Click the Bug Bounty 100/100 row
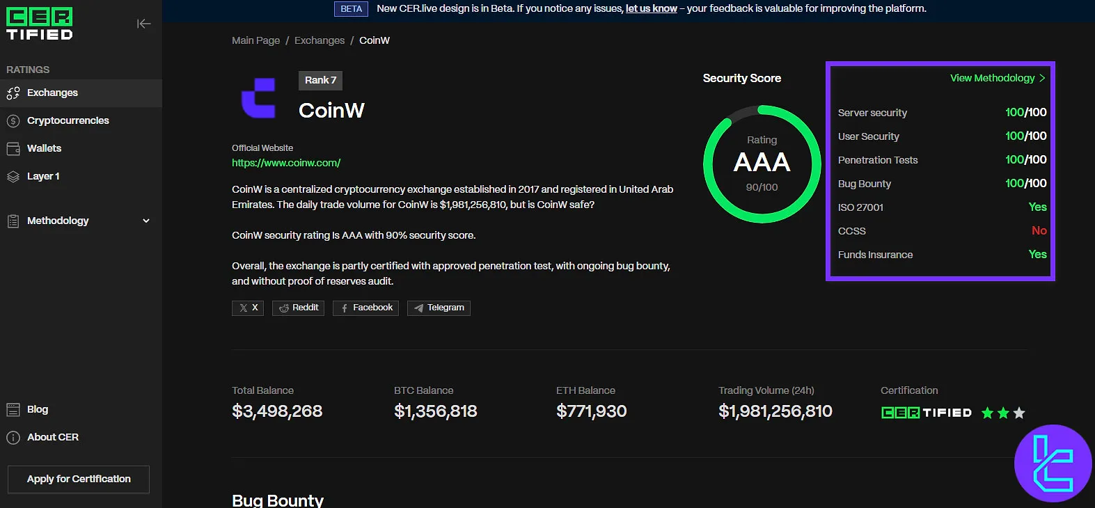 click(942, 183)
